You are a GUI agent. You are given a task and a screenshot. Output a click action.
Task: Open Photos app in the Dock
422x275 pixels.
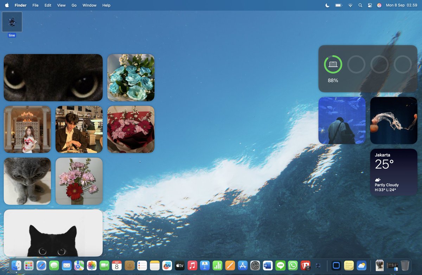92,266
